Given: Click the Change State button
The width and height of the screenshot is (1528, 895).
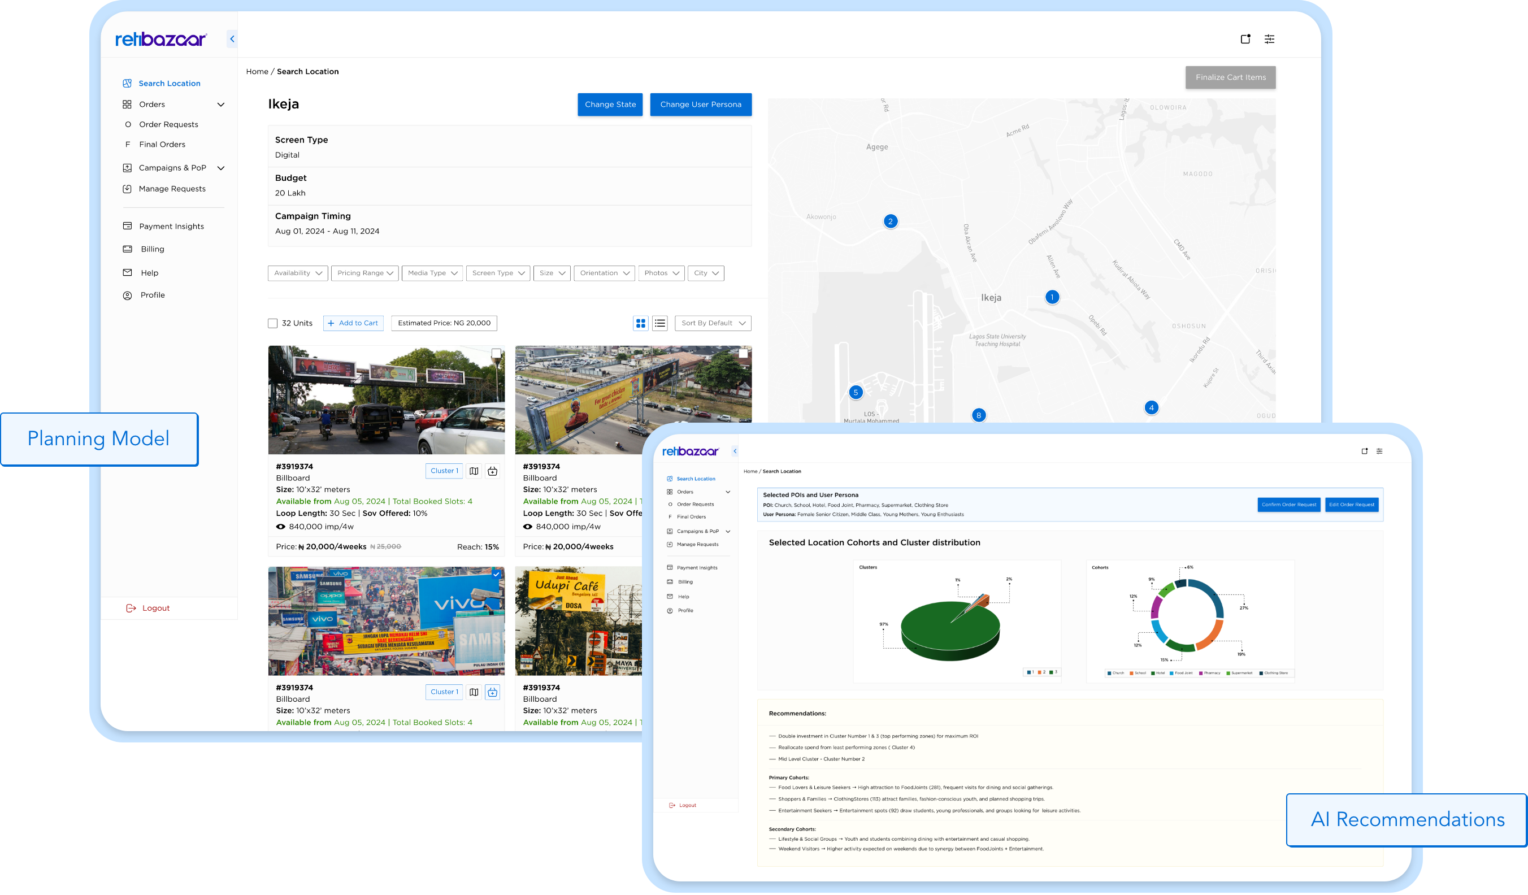Looking at the screenshot, I should point(610,105).
